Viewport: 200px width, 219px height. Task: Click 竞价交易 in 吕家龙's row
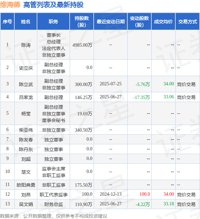click(186, 97)
